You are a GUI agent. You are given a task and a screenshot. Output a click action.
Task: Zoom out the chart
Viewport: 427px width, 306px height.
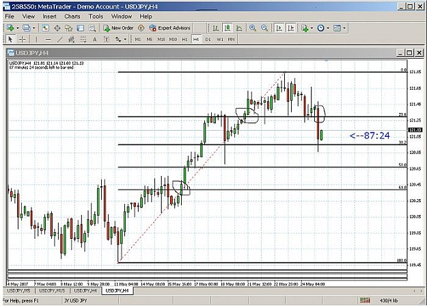[x=264, y=28]
